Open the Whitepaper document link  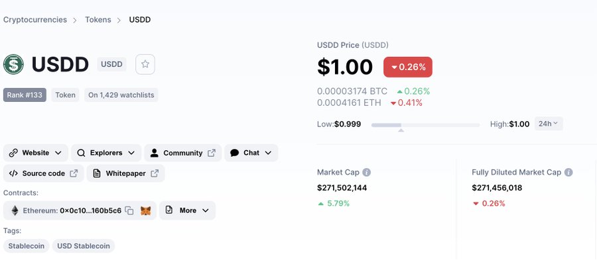coord(125,173)
